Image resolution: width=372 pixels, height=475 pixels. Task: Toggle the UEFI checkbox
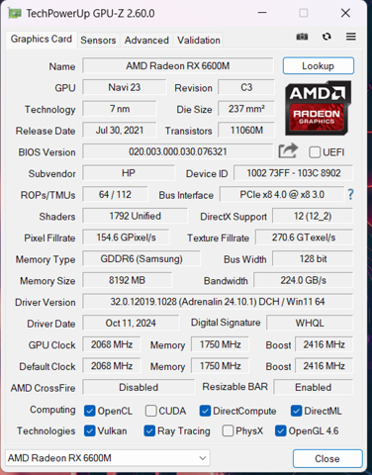[x=315, y=152]
